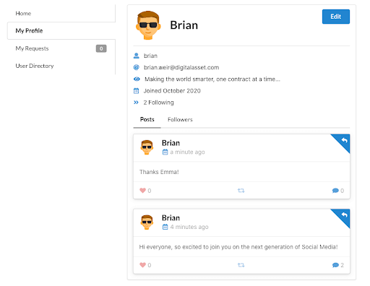This screenshot has width=370, height=286.
Task: Click the avatar on the Thanks Emma post
Action: pos(147,147)
